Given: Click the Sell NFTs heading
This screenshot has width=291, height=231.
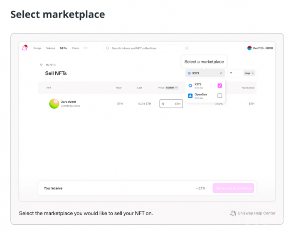Looking at the screenshot, I should (x=56, y=73).
